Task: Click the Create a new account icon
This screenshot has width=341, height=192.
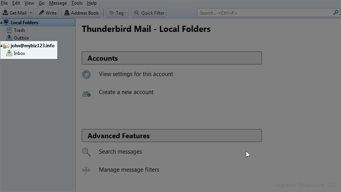Action: 86,93
